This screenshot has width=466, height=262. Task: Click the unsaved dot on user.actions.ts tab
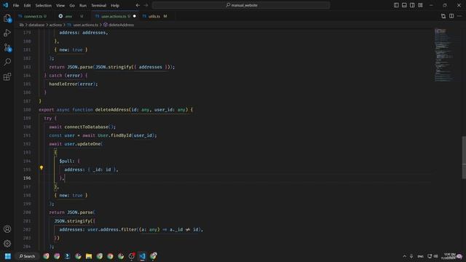point(135,16)
